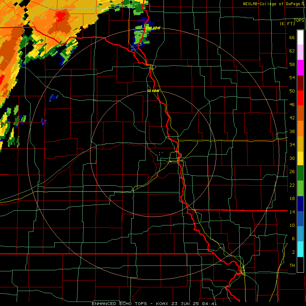
Task: Select the 38 legend value
Action: [292, 131]
